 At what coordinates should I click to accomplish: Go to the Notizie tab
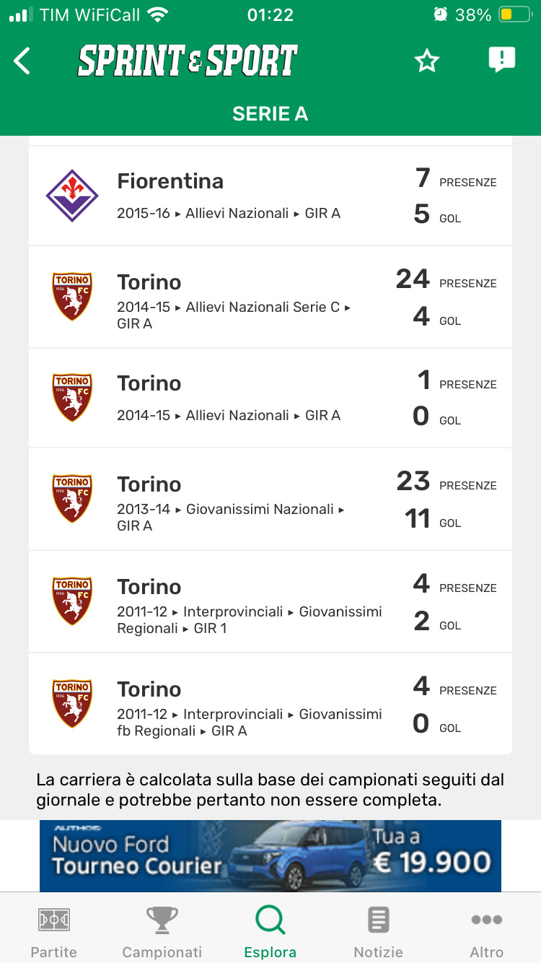click(379, 931)
